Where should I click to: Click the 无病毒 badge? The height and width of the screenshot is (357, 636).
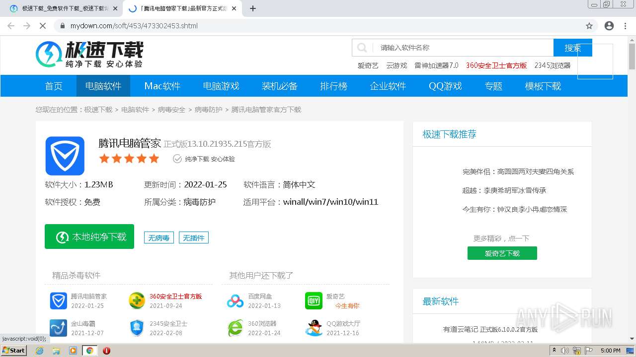(159, 238)
